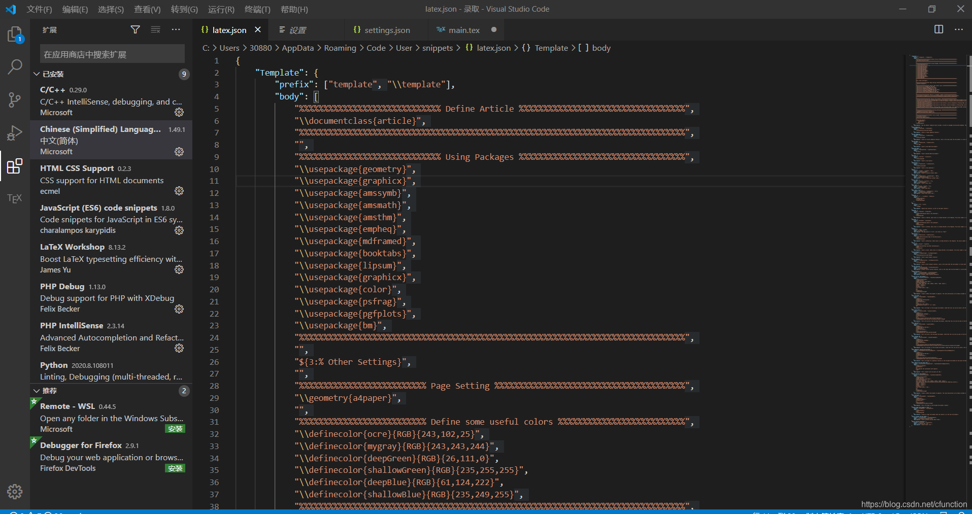Switch to the settings.json tab
The image size is (972, 514).
(387, 30)
